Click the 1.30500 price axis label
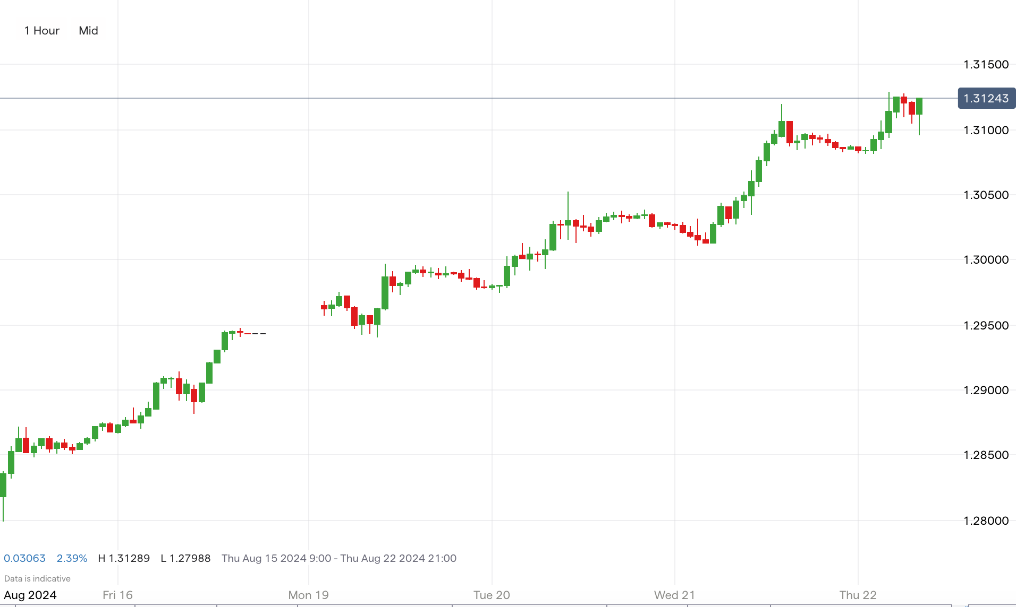 point(986,195)
